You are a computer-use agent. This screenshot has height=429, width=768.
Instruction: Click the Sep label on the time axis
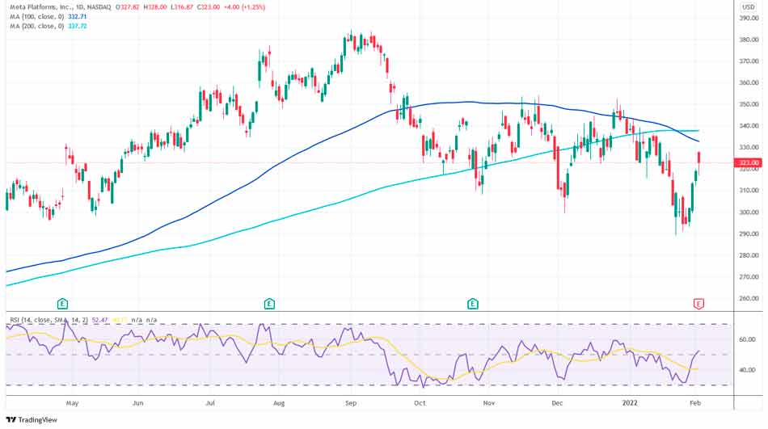(x=351, y=402)
